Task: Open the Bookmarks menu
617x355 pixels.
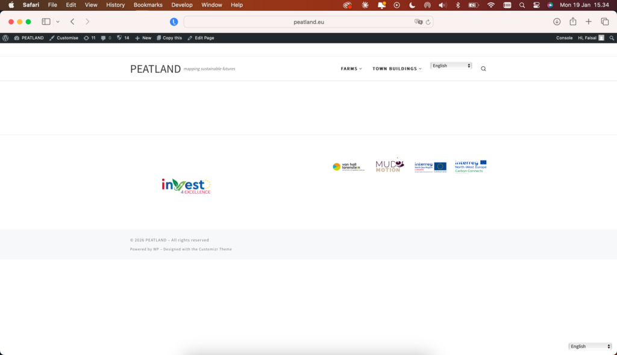Action: [x=148, y=5]
